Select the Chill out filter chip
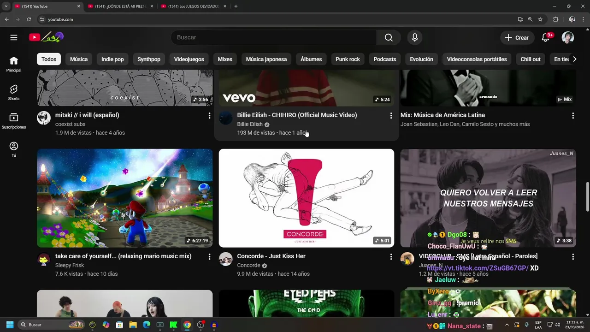 (531, 59)
